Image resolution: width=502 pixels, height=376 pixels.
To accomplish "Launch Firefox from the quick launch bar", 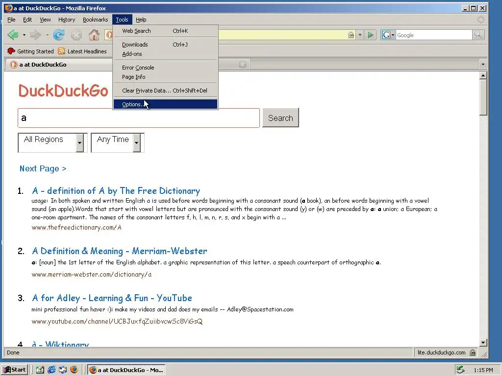I will (x=74, y=370).
